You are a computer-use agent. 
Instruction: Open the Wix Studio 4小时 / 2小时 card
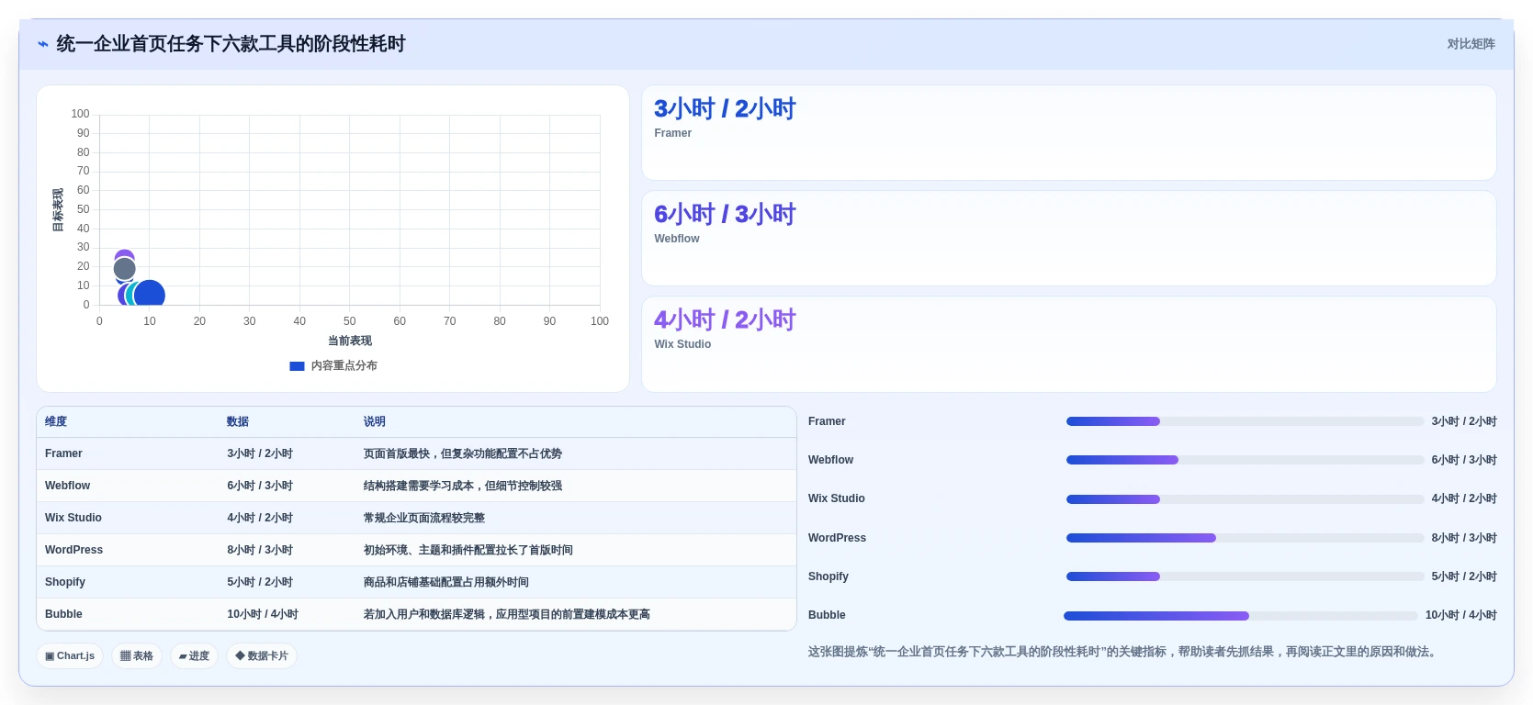click(1068, 344)
